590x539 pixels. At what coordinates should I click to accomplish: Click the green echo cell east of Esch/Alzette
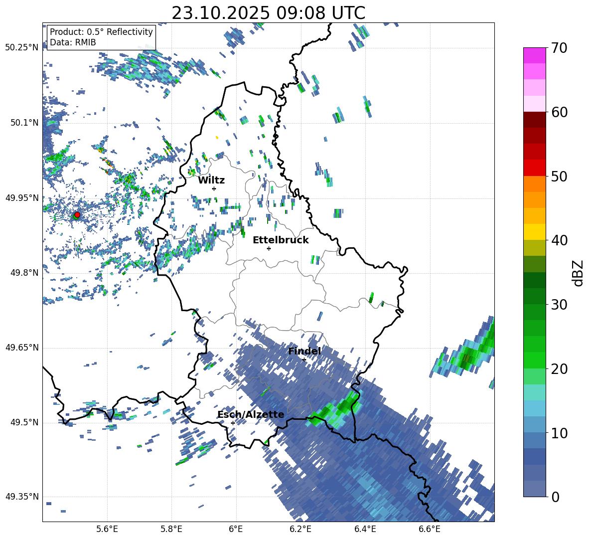[x=333, y=409]
